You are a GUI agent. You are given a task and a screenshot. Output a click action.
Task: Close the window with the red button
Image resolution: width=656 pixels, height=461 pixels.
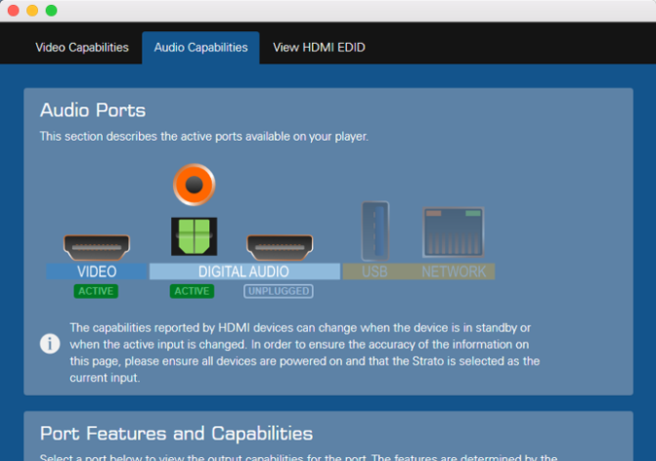tap(13, 11)
